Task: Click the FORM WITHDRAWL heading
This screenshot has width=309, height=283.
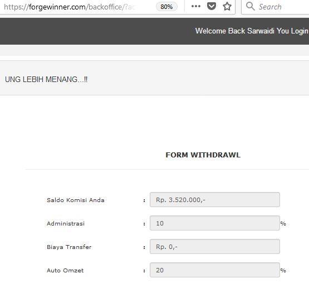Action: coord(203,155)
